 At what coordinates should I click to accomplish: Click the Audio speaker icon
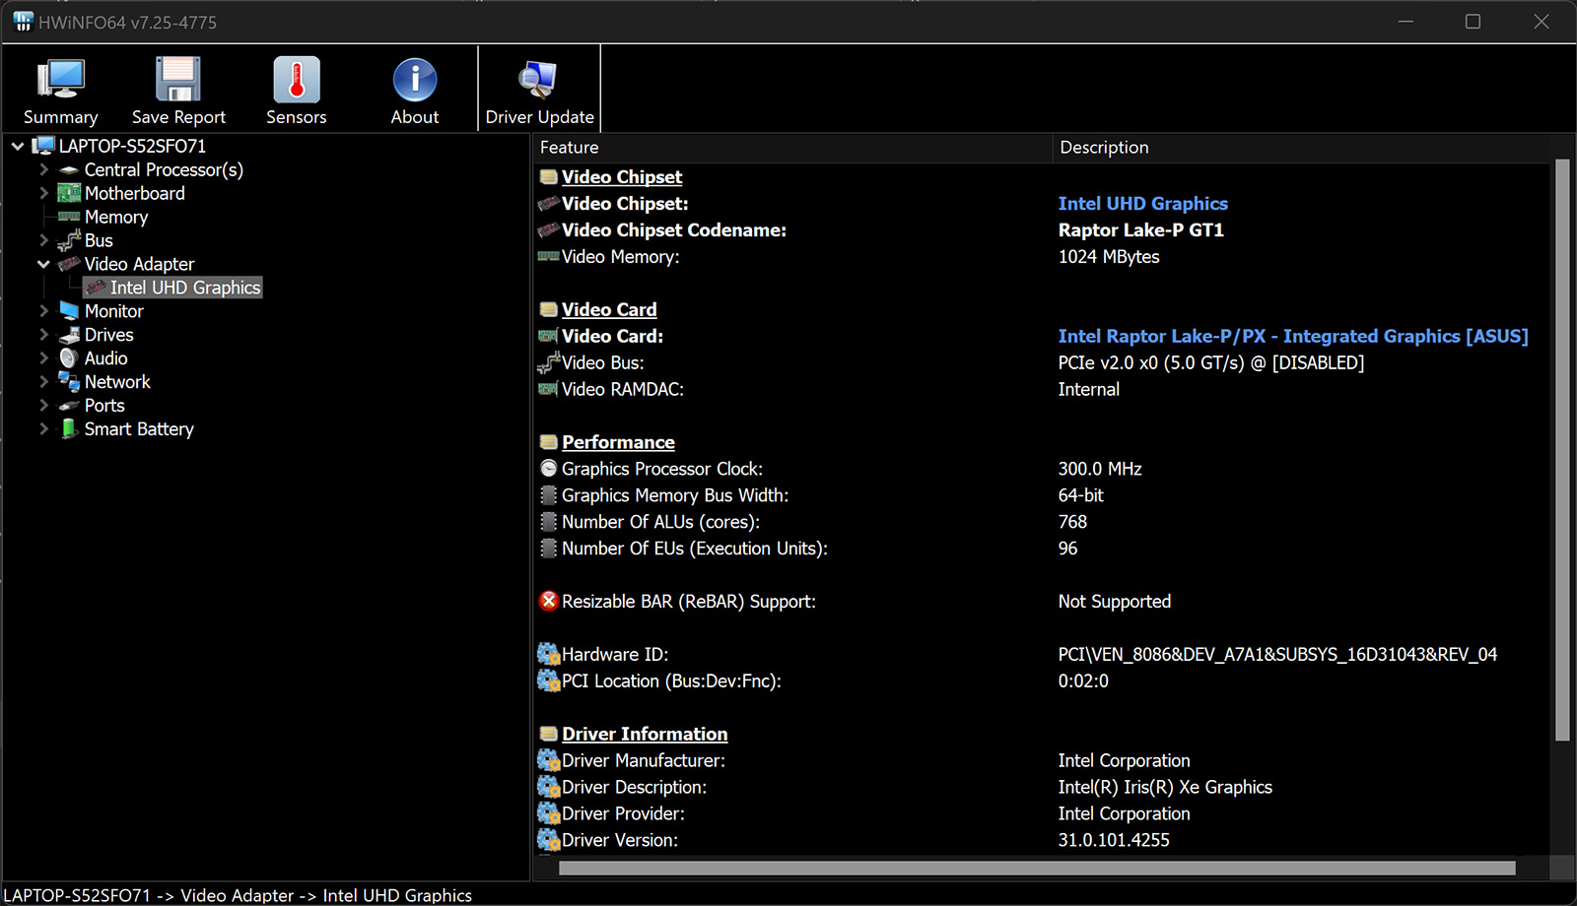tap(69, 358)
